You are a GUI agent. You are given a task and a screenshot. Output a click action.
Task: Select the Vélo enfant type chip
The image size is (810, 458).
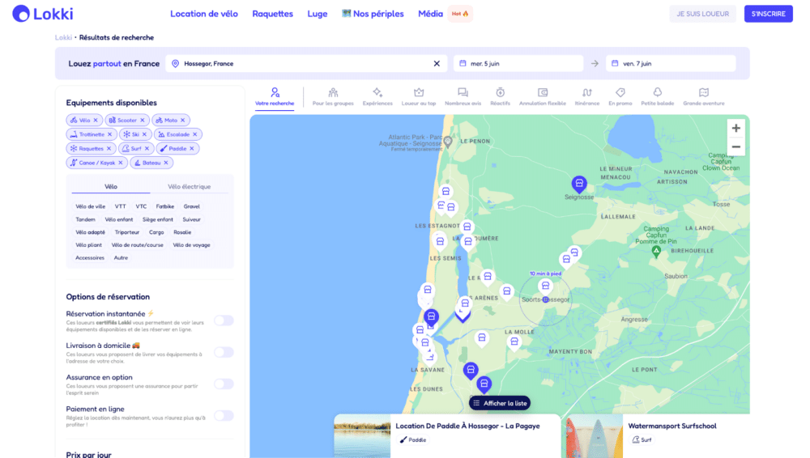click(x=119, y=219)
